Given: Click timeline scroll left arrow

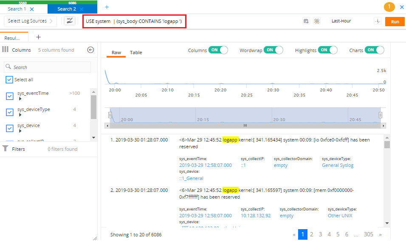Looking at the screenshot, I should (107, 126).
